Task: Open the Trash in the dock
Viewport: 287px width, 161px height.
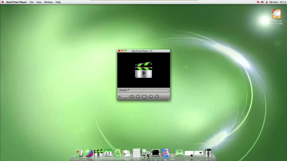Action: 208,153
